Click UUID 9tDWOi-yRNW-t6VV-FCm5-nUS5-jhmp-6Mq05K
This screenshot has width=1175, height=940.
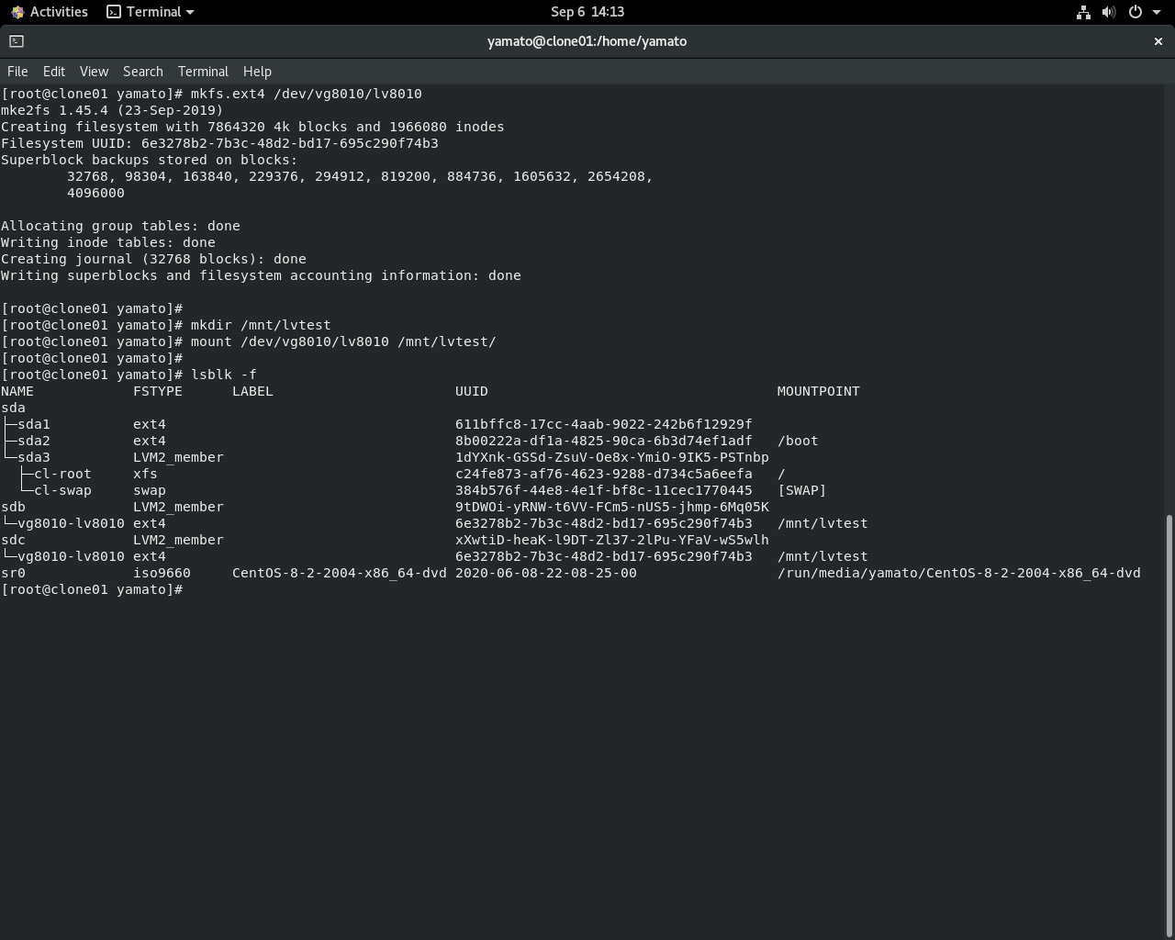(x=612, y=507)
